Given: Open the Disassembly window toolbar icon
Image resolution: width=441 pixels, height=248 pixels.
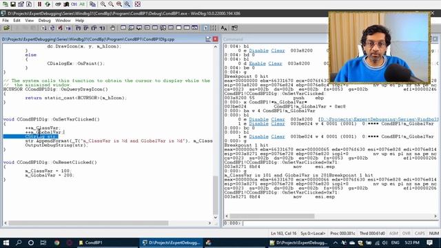Looking at the screenshot, I should pos(171,28).
